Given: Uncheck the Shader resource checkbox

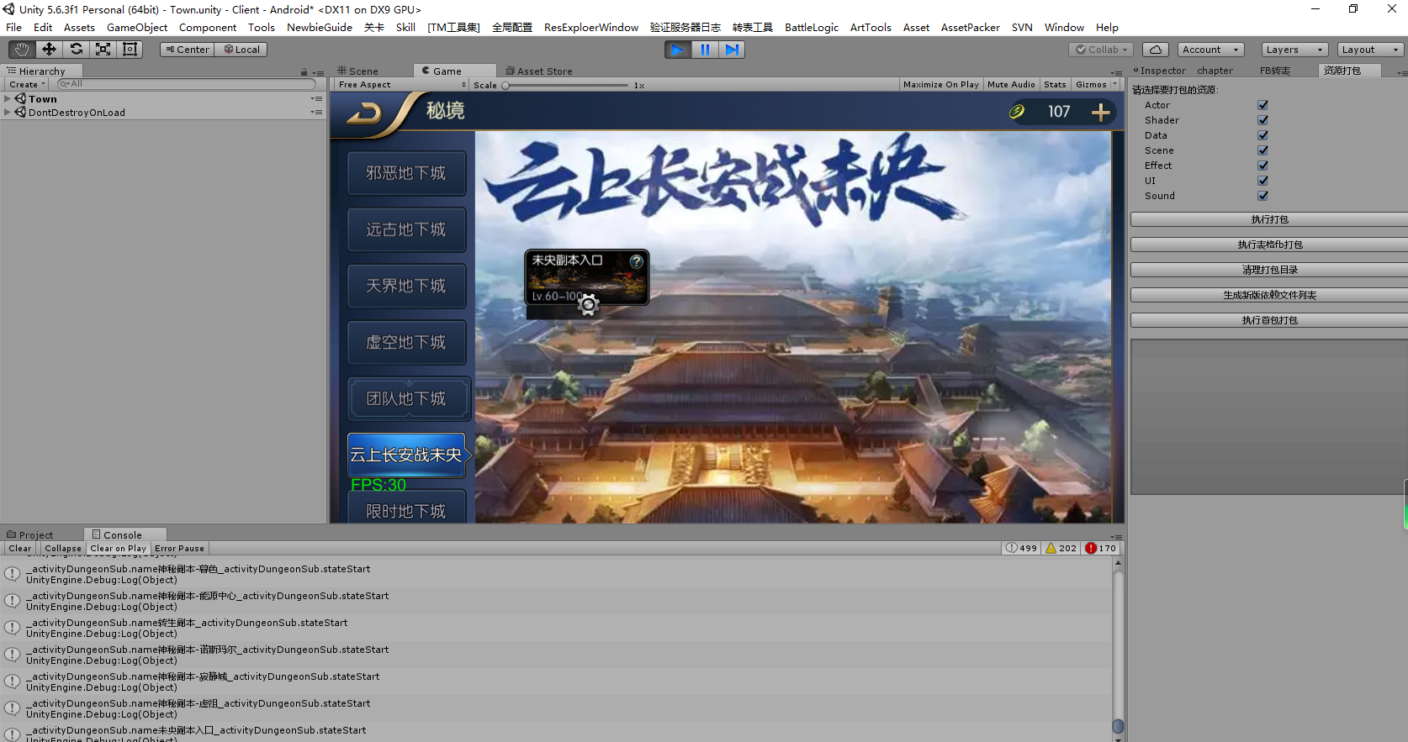Looking at the screenshot, I should point(1262,120).
